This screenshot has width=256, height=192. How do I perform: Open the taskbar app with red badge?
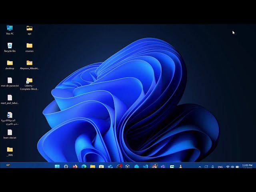(119, 166)
